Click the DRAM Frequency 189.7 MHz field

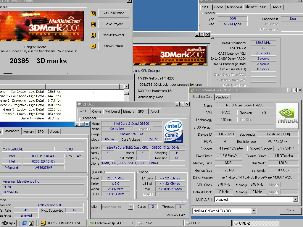[263, 43]
